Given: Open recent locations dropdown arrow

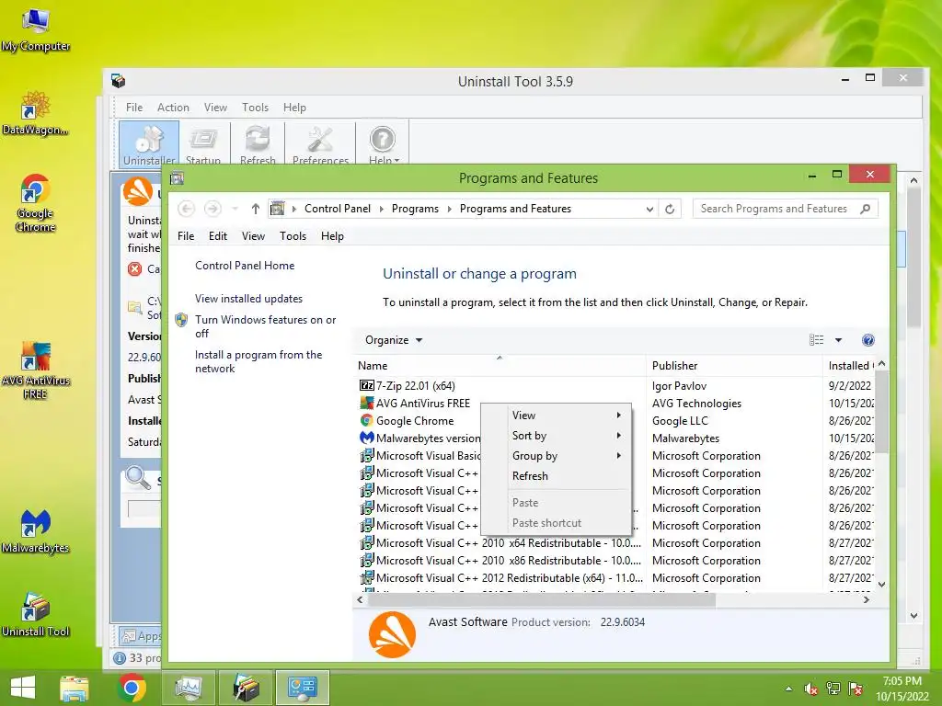Looking at the screenshot, I should click(235, 209).
